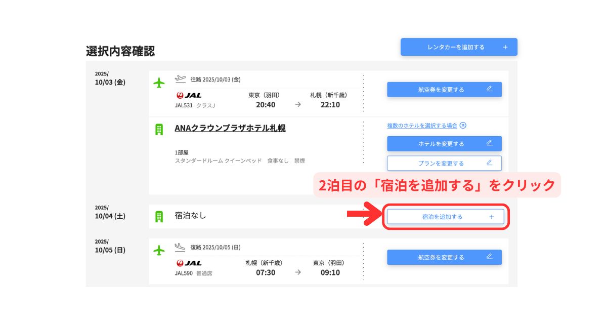The height and width of the screenshot is (319, 607).
Task: Click the pencil icon on プランを変更する
Action: [489, 163]
